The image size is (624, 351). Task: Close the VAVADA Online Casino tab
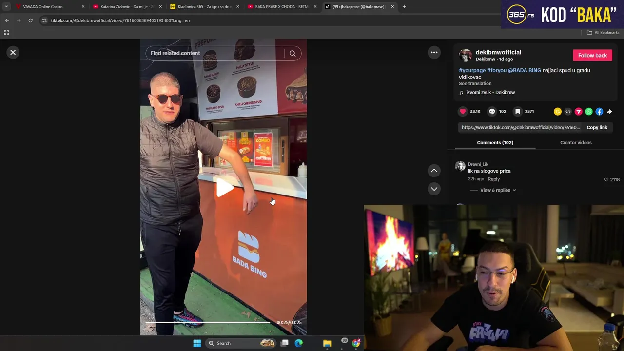coord(83,7)
